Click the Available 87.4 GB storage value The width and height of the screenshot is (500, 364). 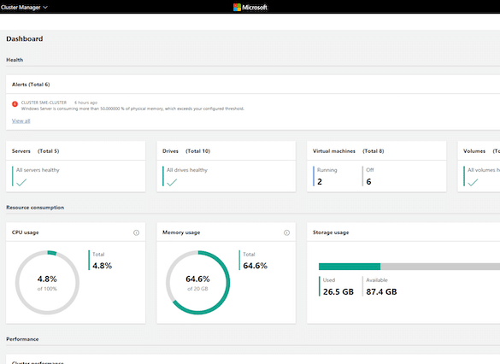[381, 291]
